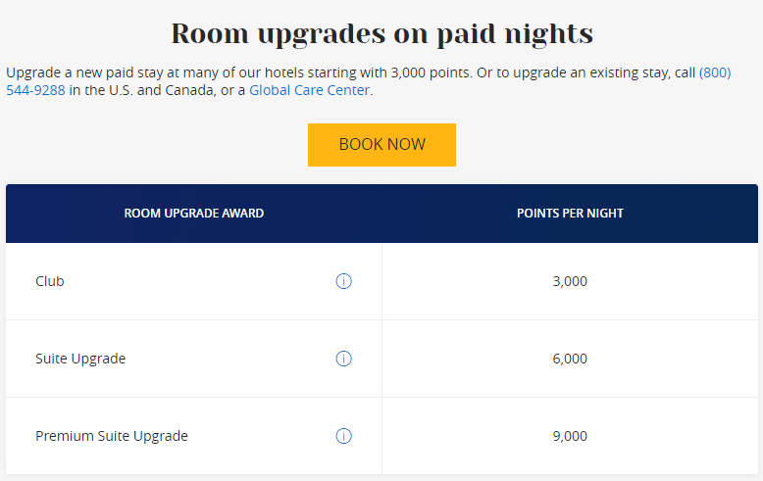Click the Room upgrades on paid nights heading
The height and width of the screenshot is (481, 763).
pos(381,33)
